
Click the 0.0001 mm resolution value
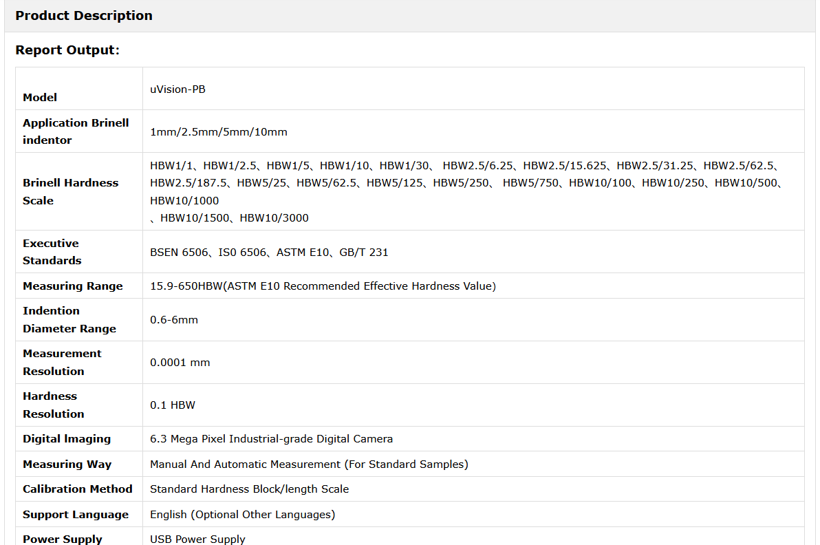(x=180, y=363)
